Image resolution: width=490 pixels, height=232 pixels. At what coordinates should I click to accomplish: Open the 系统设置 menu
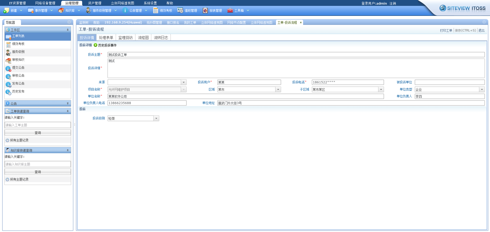click(150, 3)
